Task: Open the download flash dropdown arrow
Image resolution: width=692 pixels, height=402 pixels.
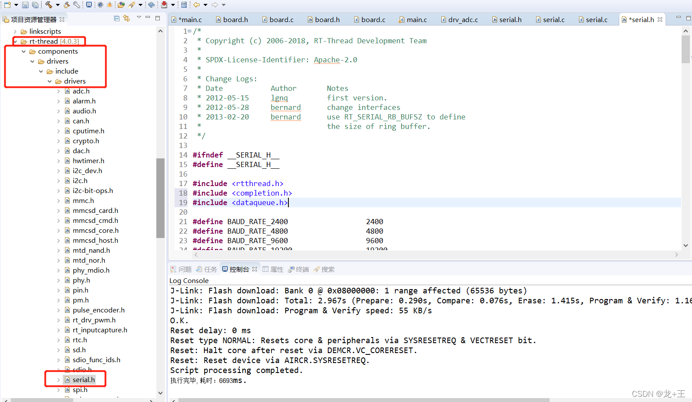Action: tap(173, 5)
